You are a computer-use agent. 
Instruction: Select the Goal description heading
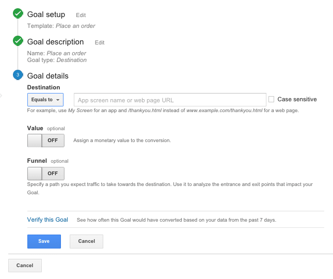tap(55, 42)
